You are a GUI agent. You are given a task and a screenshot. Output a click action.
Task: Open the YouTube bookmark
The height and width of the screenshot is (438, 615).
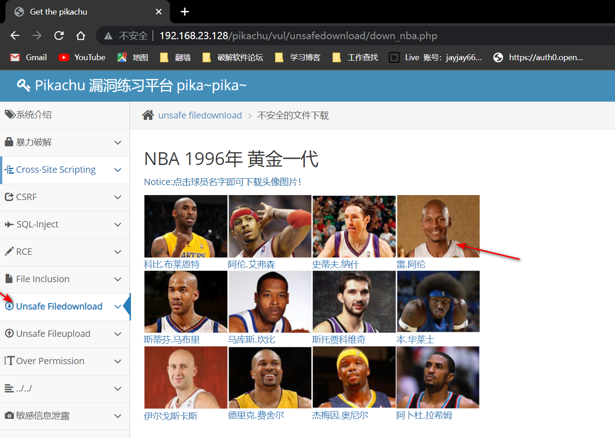click(82, 57)
